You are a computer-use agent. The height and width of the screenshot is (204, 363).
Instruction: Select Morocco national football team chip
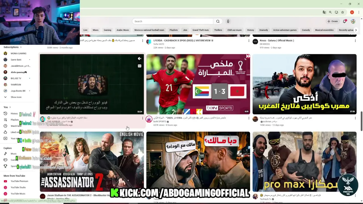tap(149, 30)
